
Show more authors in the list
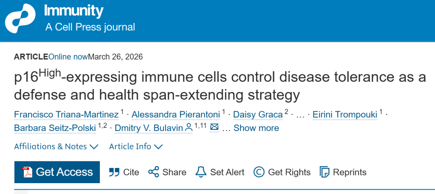(256, 128)
